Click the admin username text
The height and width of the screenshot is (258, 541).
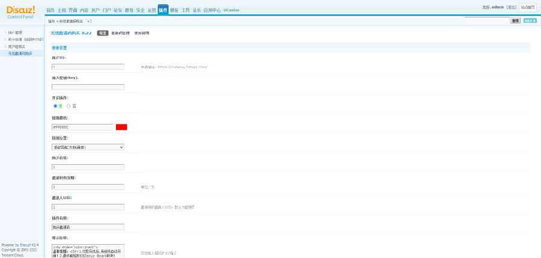coord(498,7)
